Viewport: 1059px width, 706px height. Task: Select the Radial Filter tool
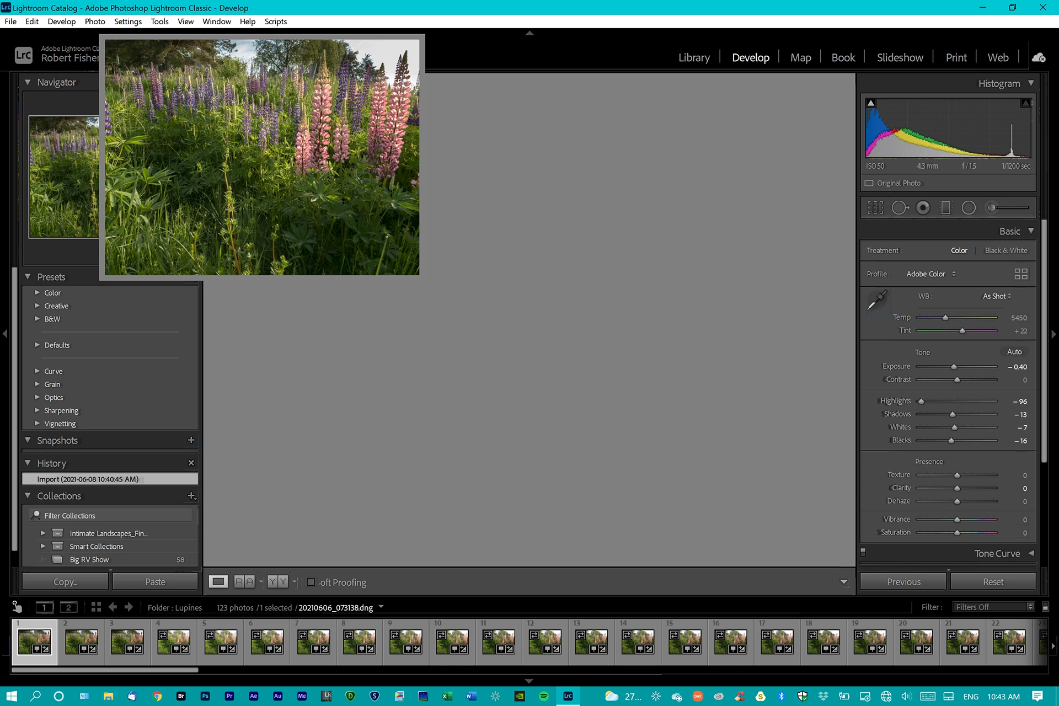point(969,208)
